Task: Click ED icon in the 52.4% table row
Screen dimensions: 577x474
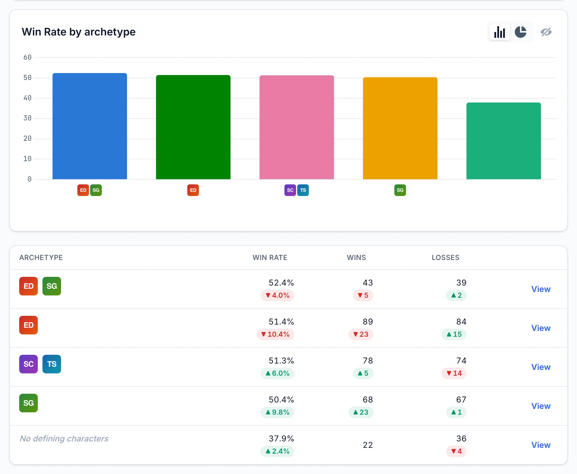Action: (x=29, y=286)
